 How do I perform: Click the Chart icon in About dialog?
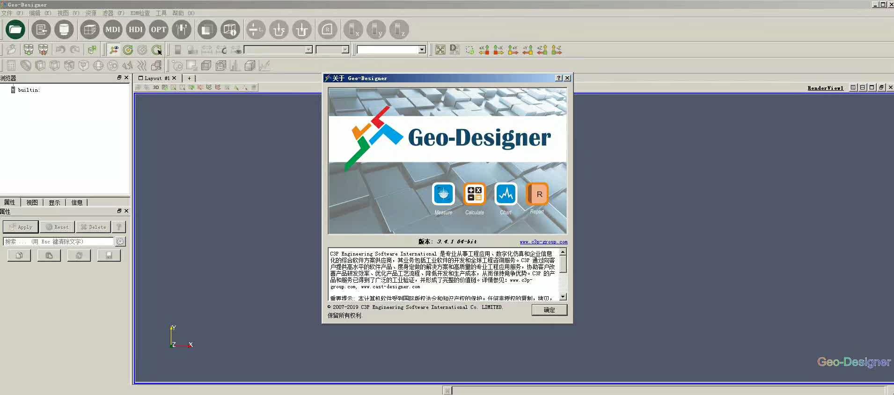(506, 194)
